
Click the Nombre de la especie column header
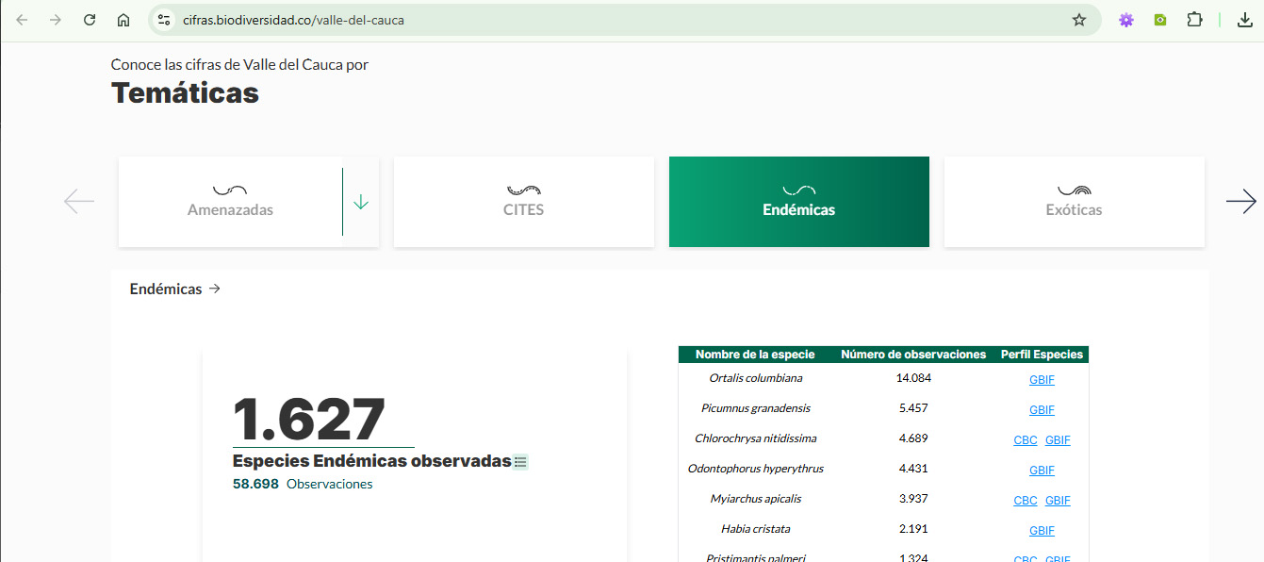pyautogui.click(x=755, y=355)
